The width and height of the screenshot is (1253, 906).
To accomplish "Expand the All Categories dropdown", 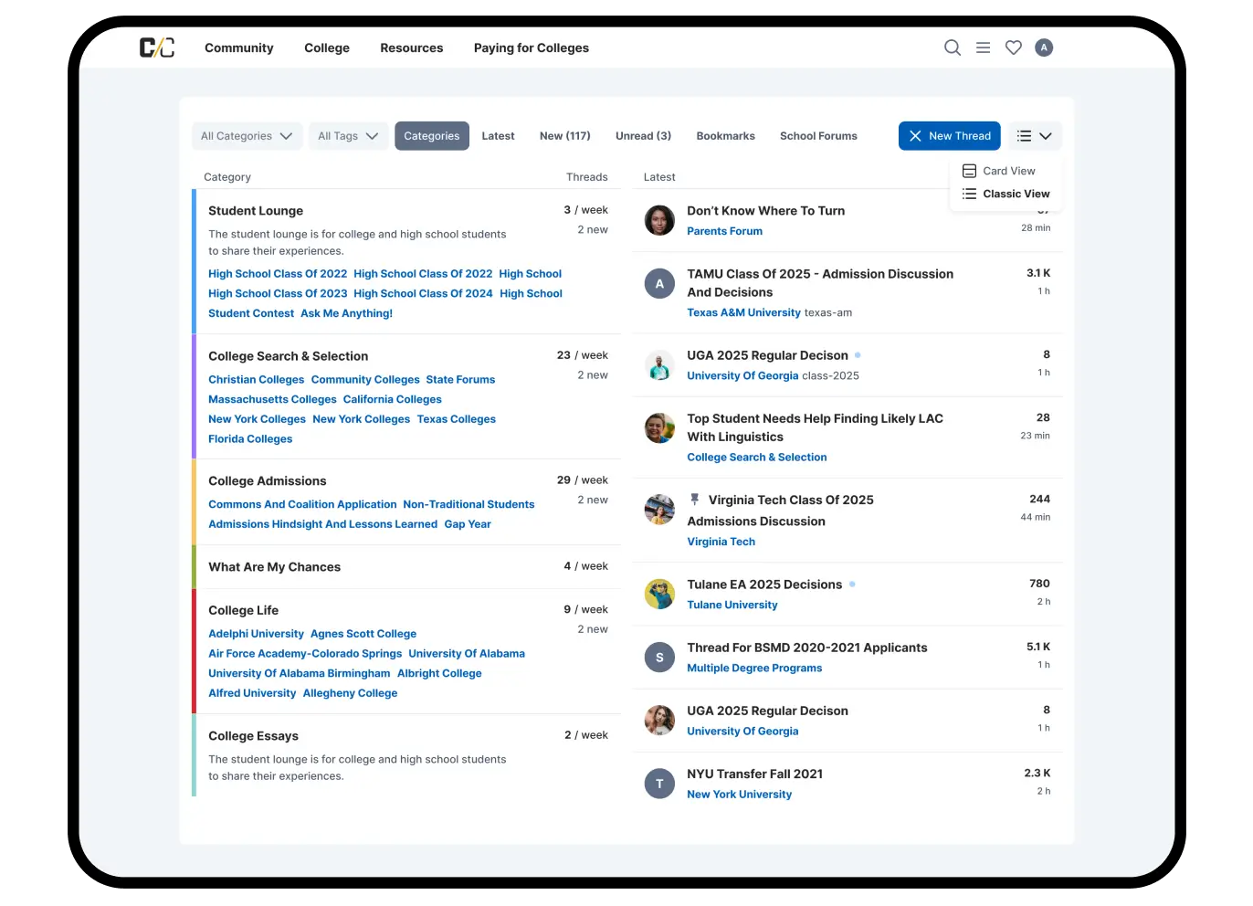I will coord(247,136).
